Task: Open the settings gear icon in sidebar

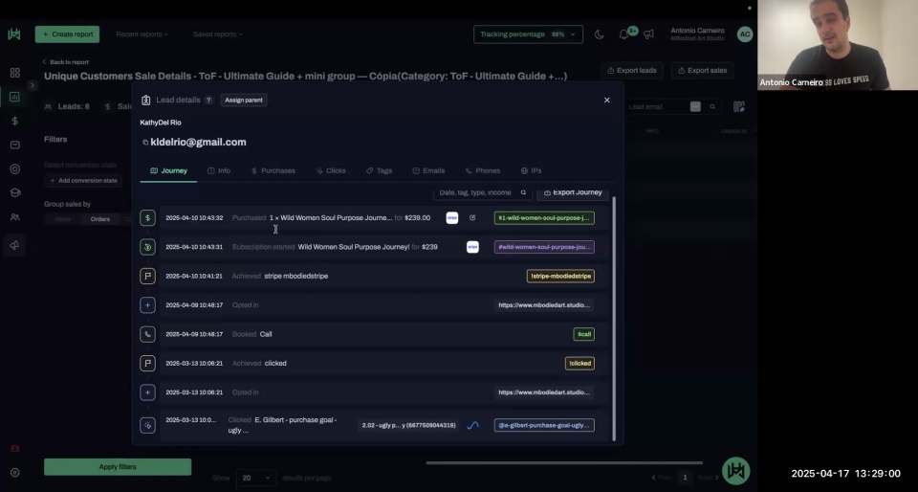Action: (14, 472)
